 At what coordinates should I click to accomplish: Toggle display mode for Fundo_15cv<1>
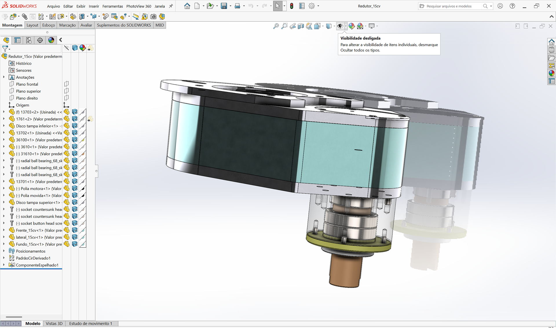point(75,244)
